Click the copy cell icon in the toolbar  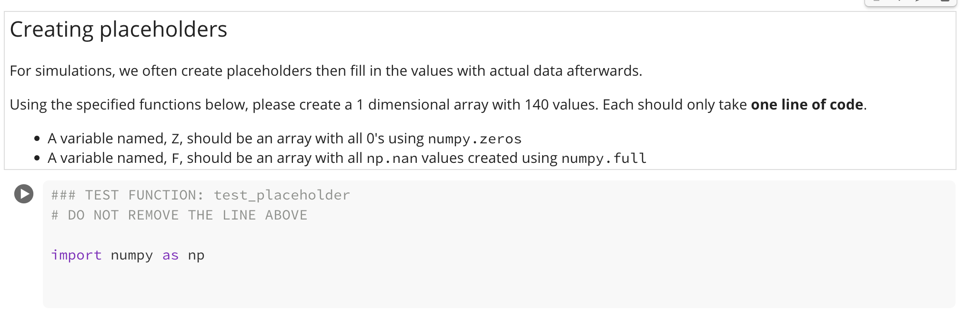coord(876,3)
